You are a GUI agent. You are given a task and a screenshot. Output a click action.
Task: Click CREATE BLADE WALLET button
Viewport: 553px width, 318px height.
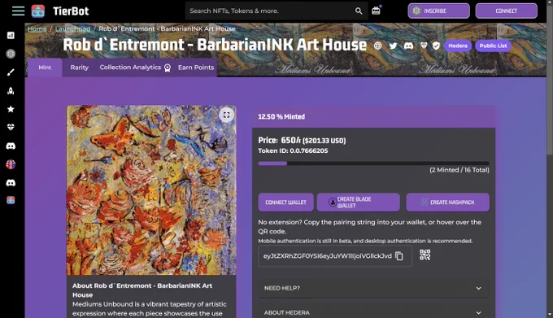[359, 203]
